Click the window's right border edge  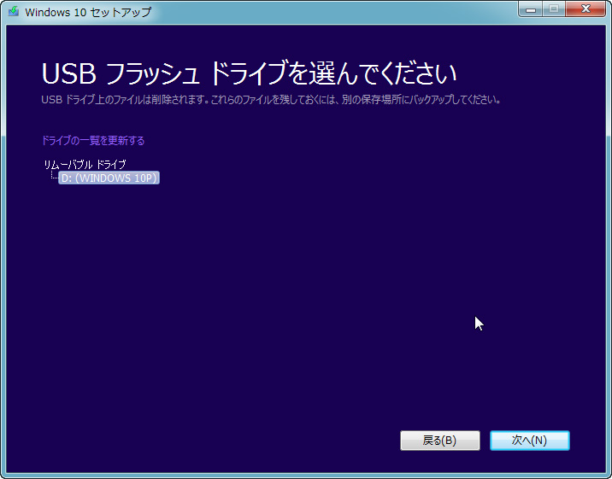tap(609, 249)
